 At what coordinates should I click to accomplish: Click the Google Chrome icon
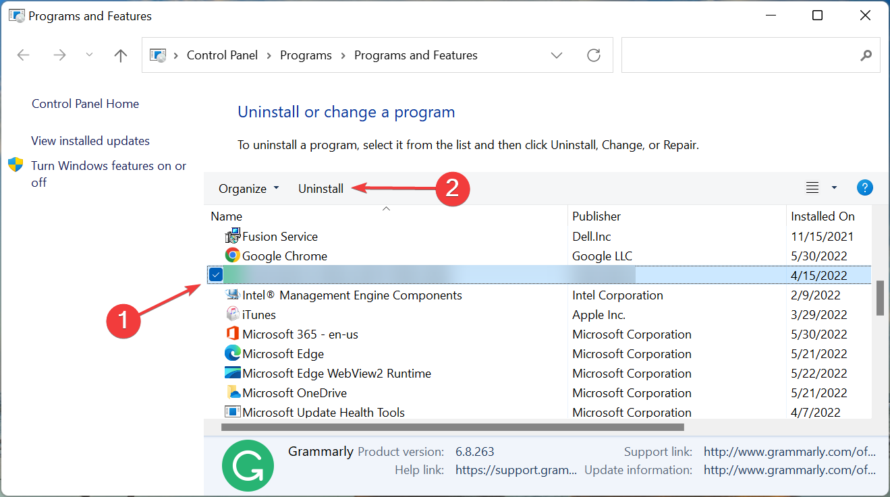pyautogui.click(x=233, y=256)
